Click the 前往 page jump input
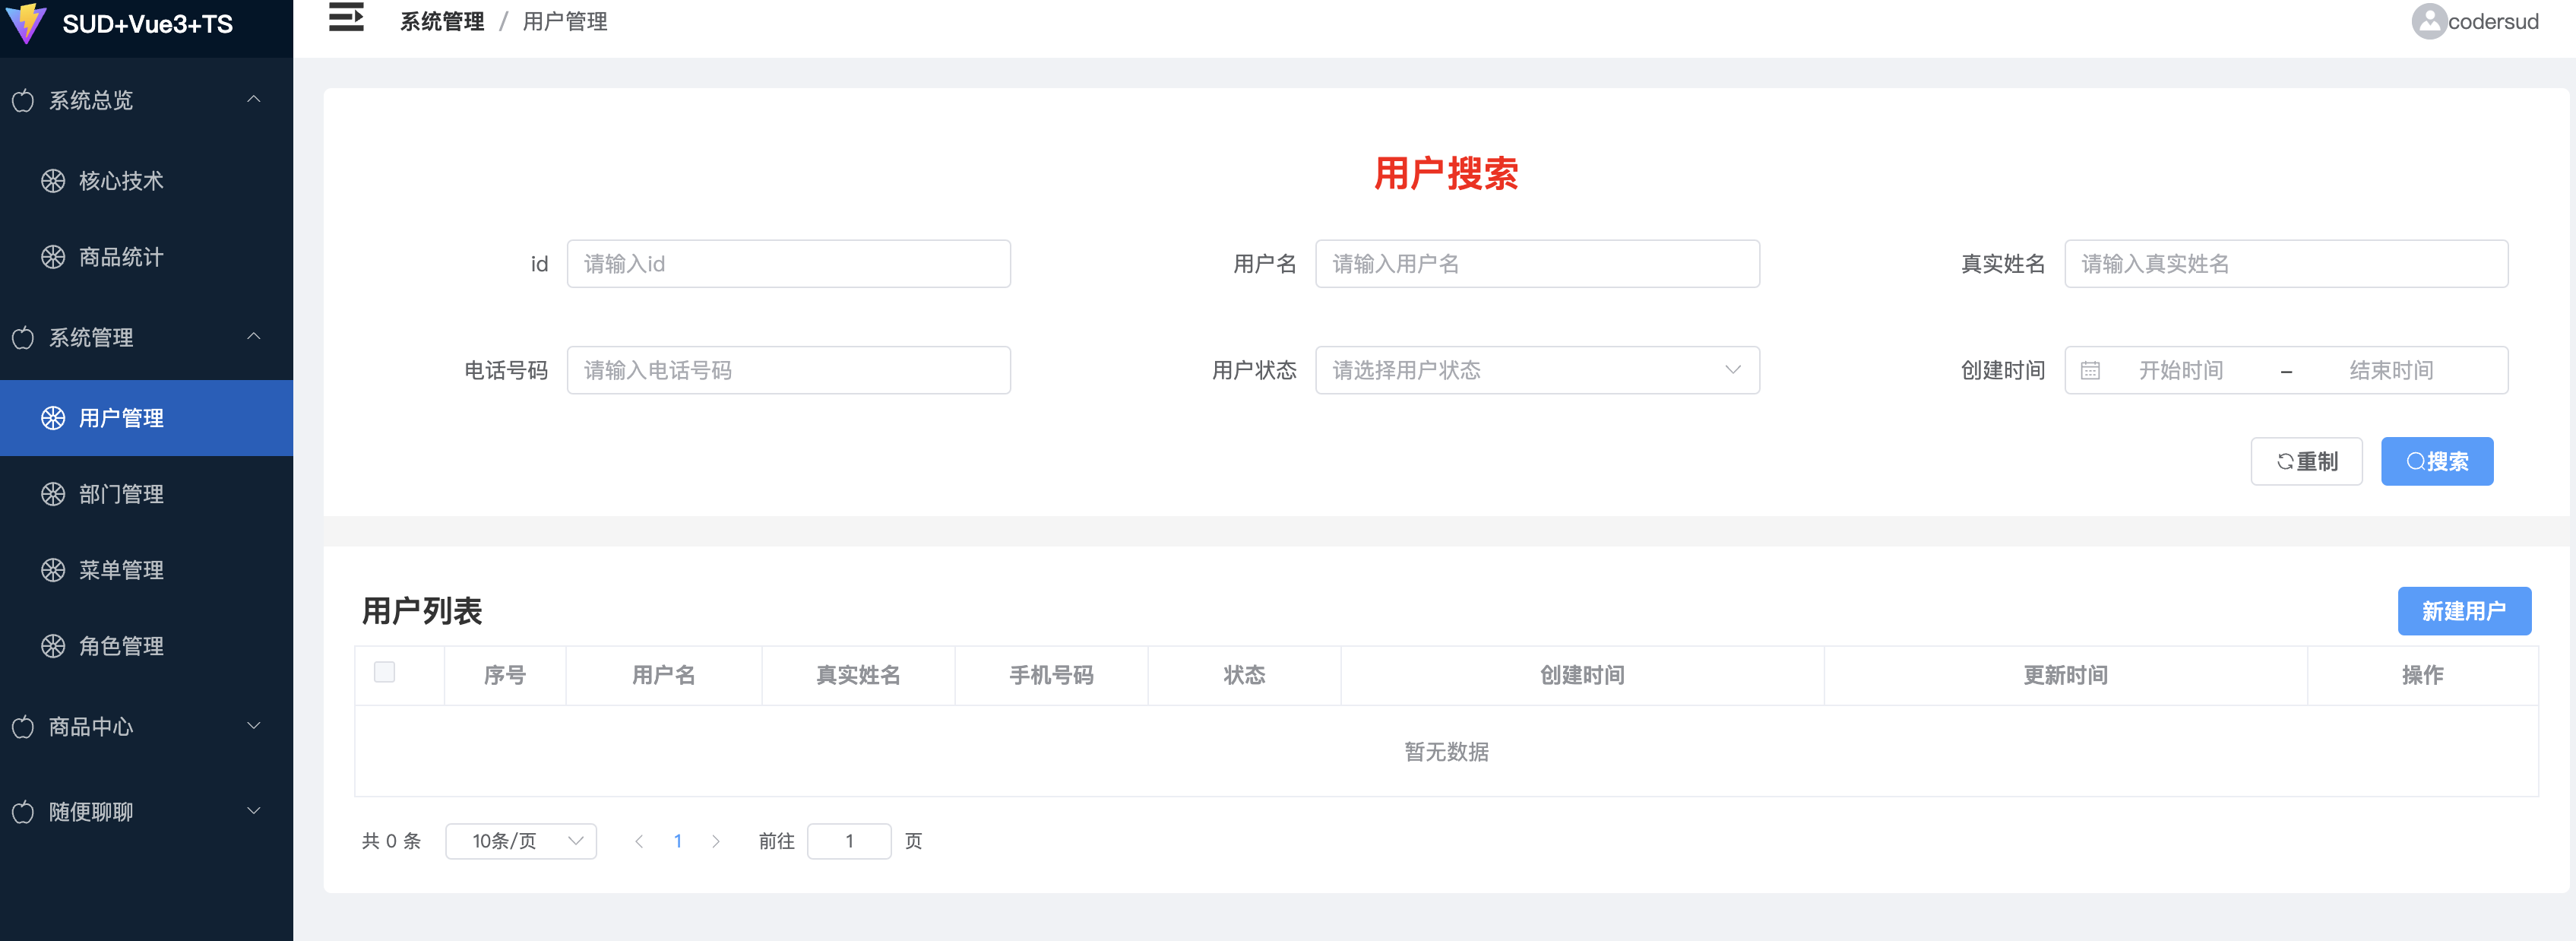 (x=849, y=841)
